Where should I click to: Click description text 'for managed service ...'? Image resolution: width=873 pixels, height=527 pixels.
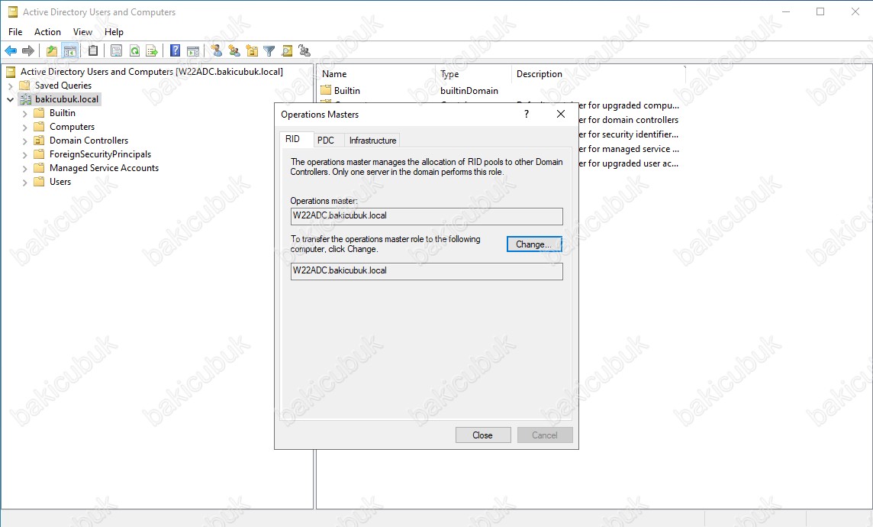click(x=633, y=149)
